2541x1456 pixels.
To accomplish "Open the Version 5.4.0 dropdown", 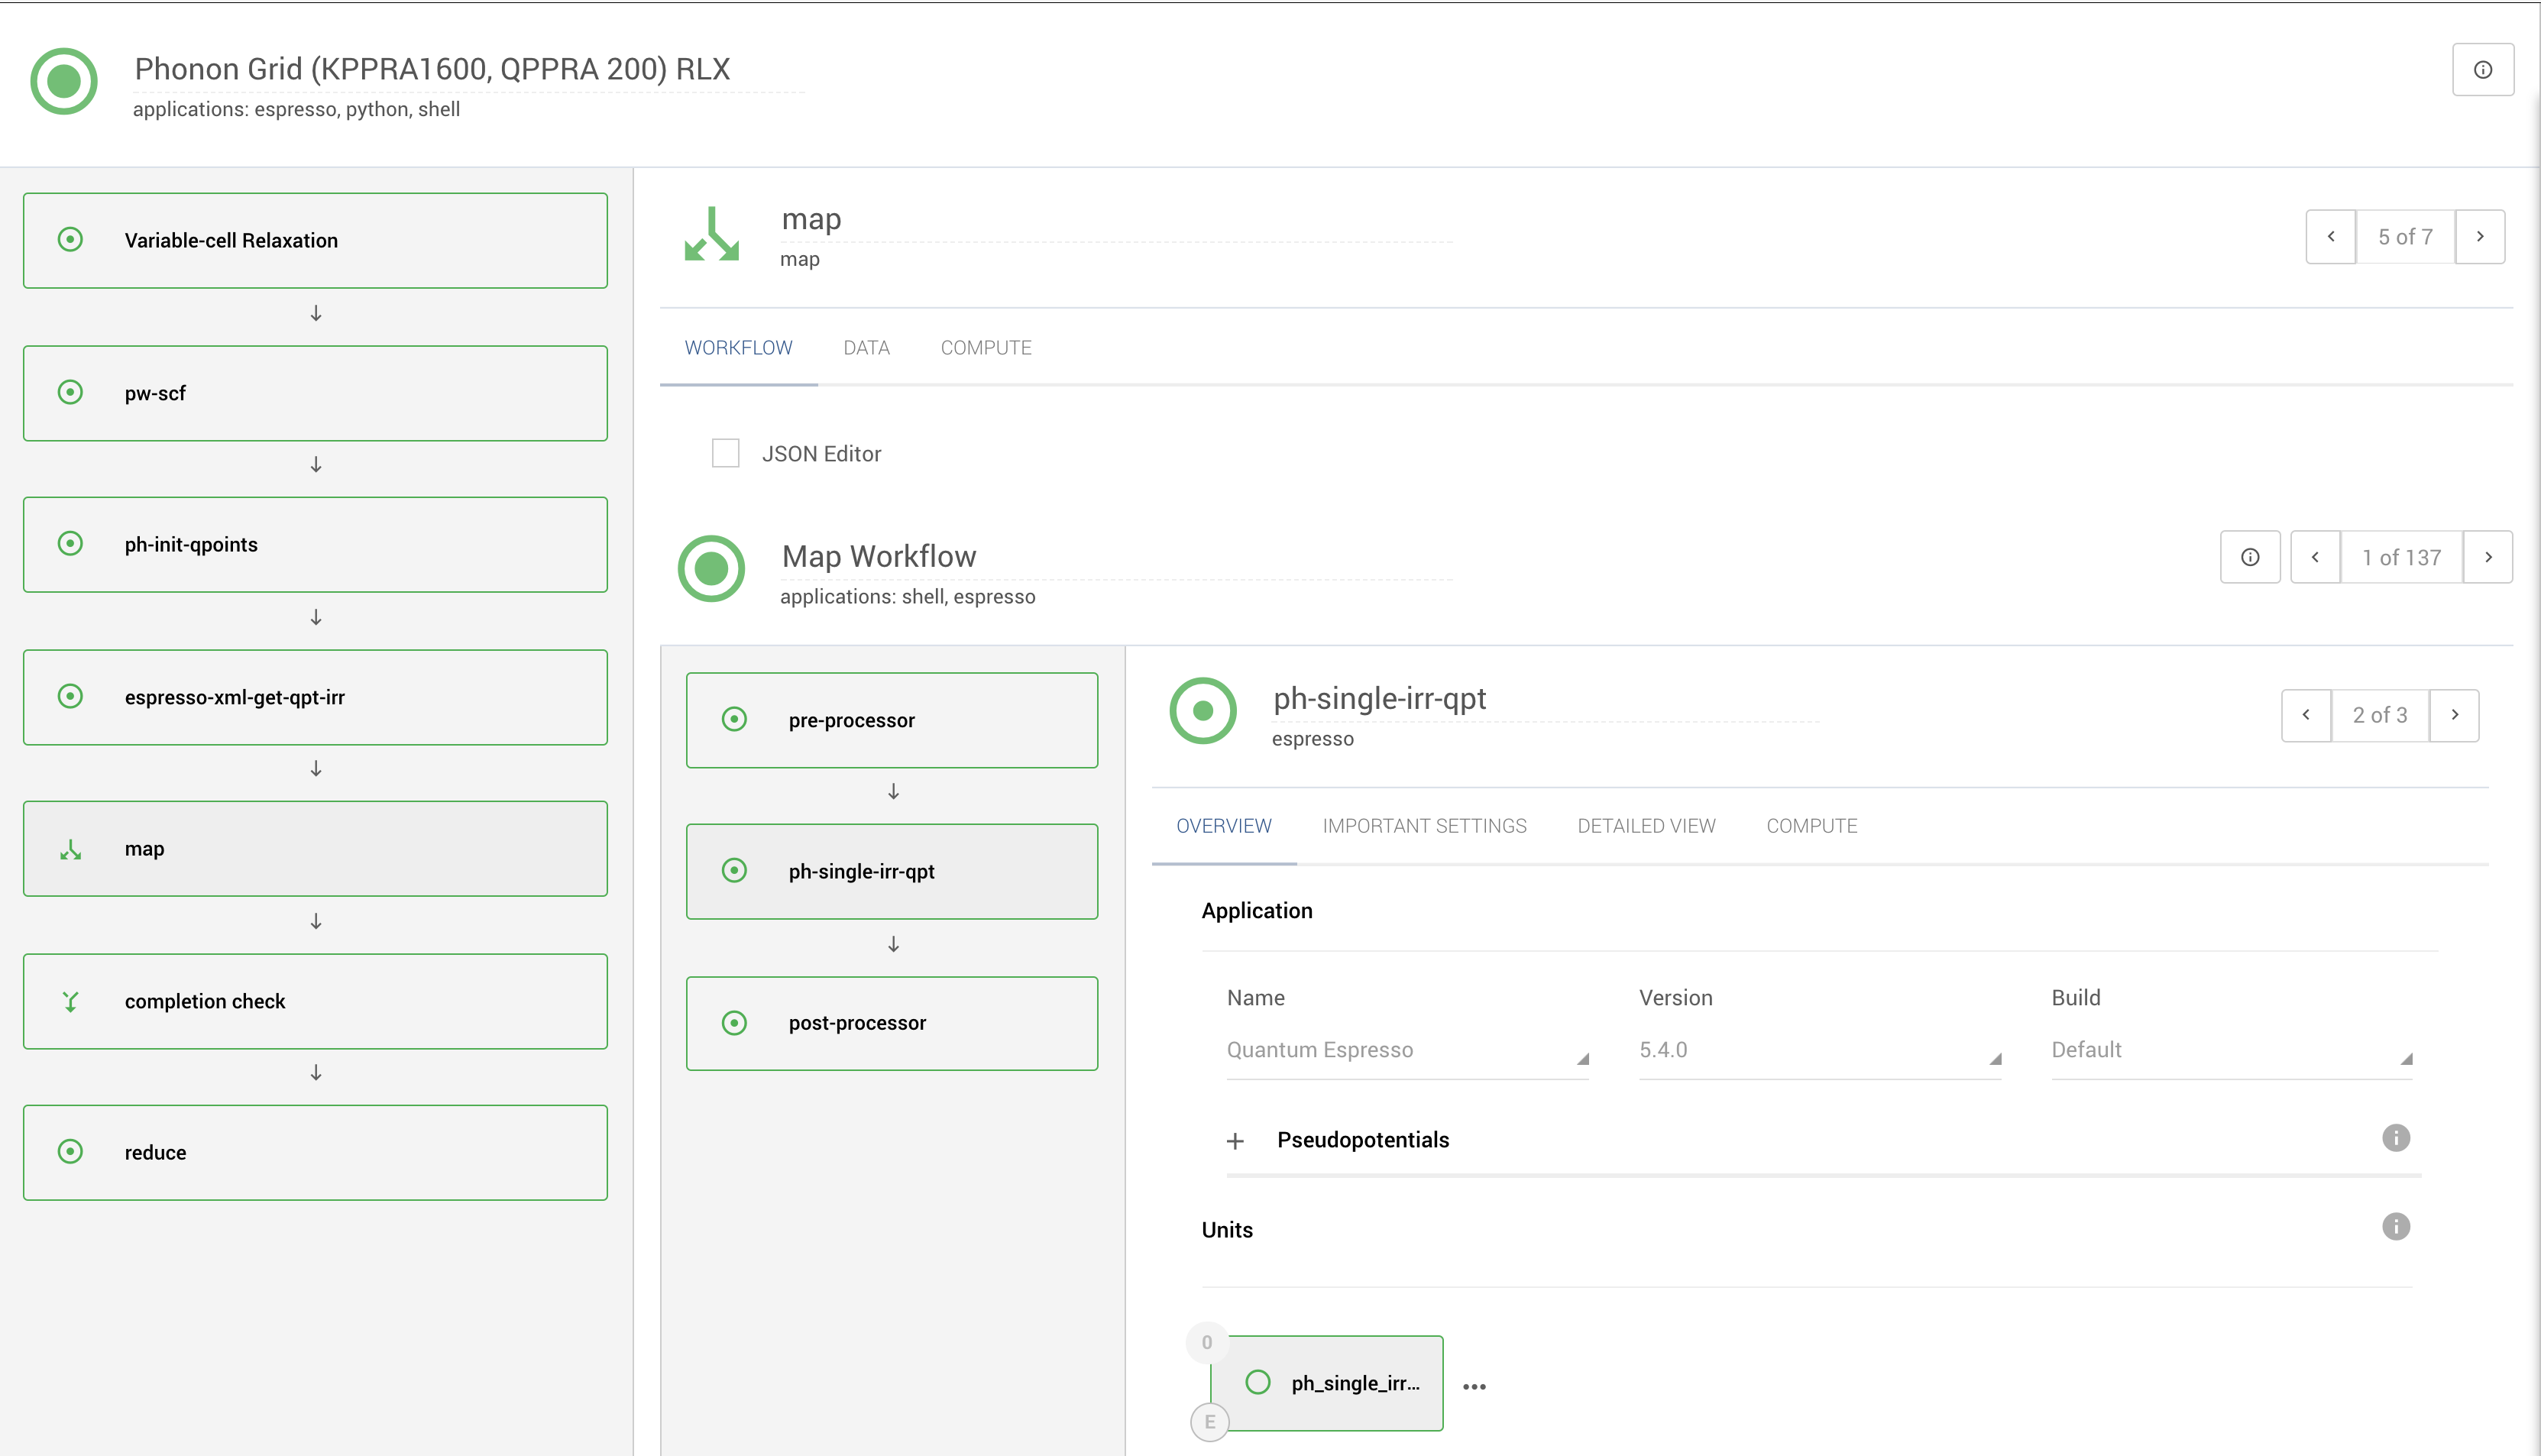I will (1820, 1050).
